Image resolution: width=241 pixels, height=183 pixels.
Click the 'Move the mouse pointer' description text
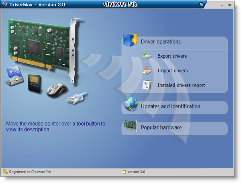[x=56, y=126]
